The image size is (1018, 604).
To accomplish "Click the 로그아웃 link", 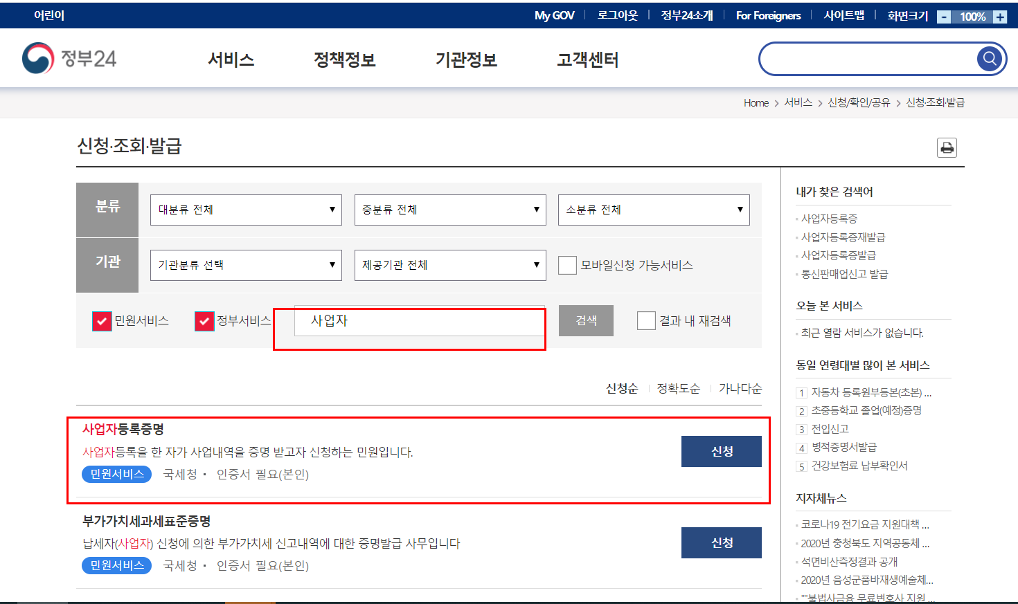I will (618, 15).
